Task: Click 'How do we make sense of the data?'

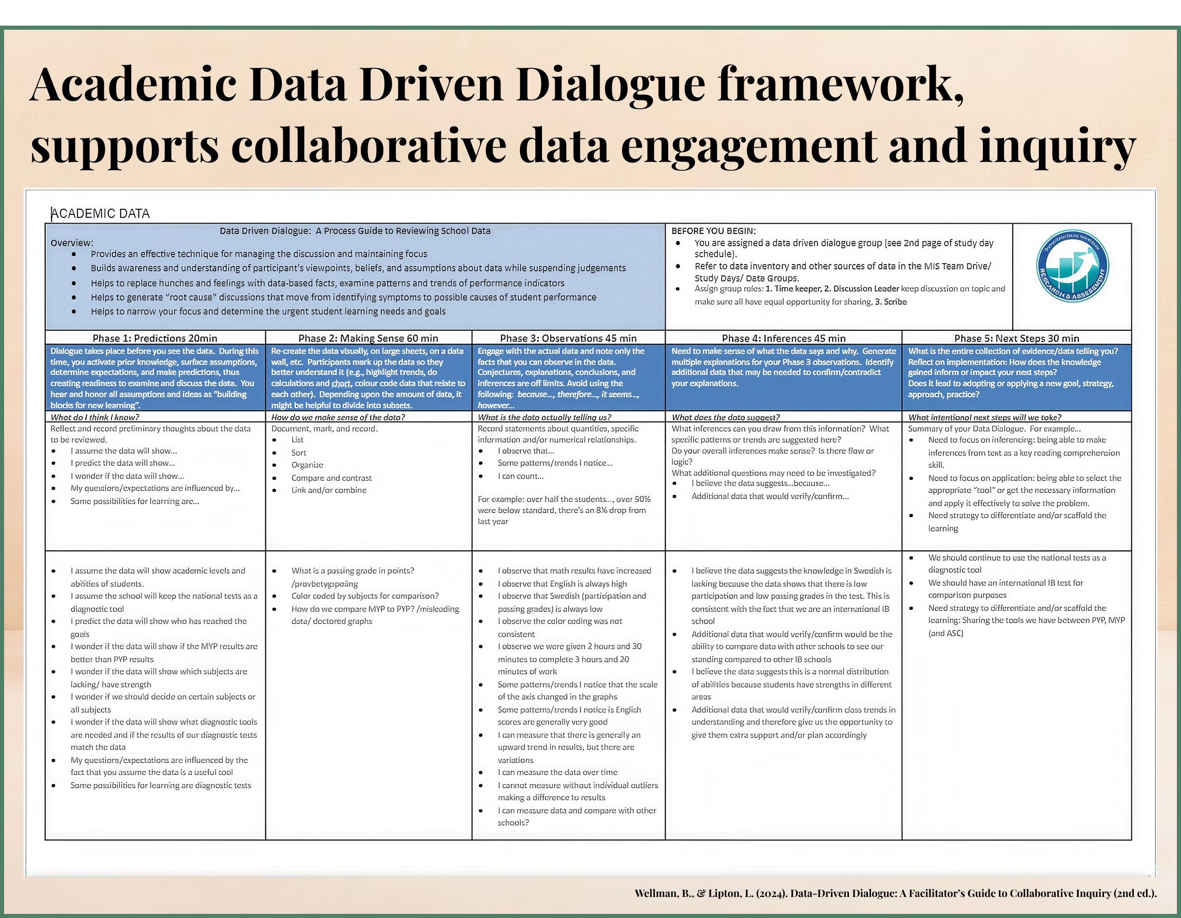Action: click(x=338, y=417)
